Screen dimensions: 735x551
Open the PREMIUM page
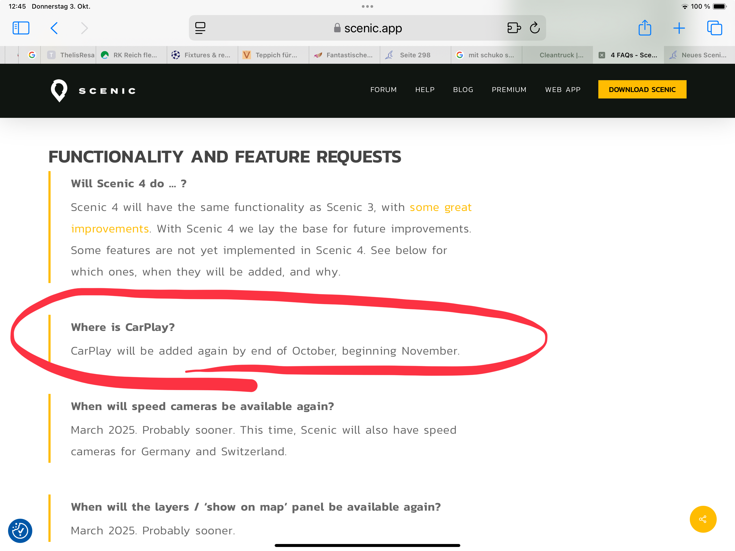509,89
